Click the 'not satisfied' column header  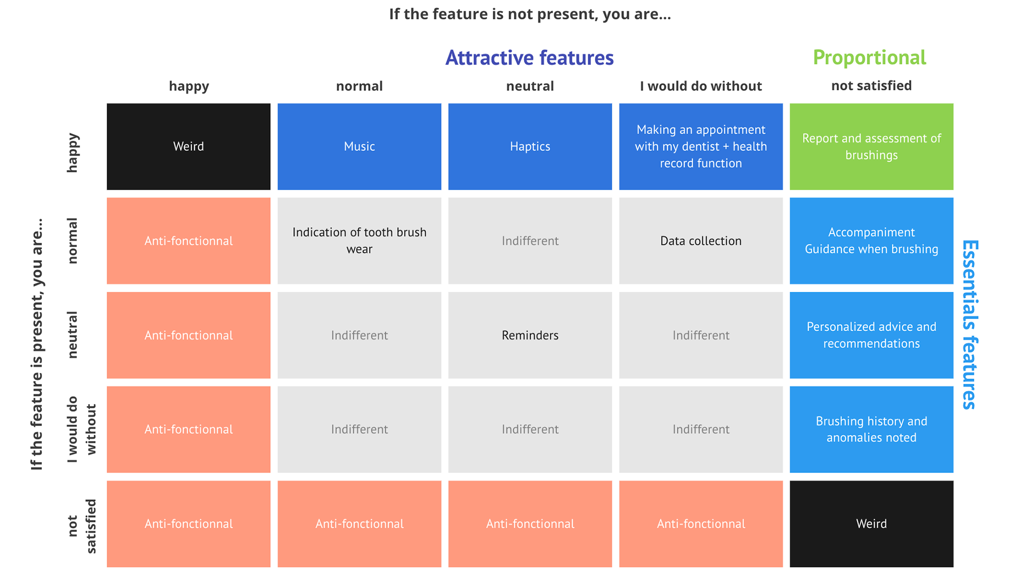(x=871, y=86)
